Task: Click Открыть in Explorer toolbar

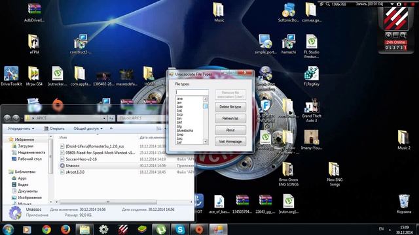Action: click(54, 129)
